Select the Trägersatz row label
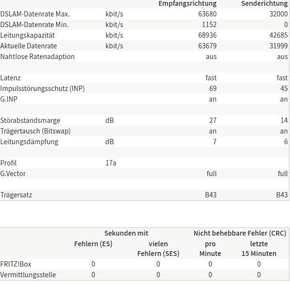290x284 pixels. [16, 195]
